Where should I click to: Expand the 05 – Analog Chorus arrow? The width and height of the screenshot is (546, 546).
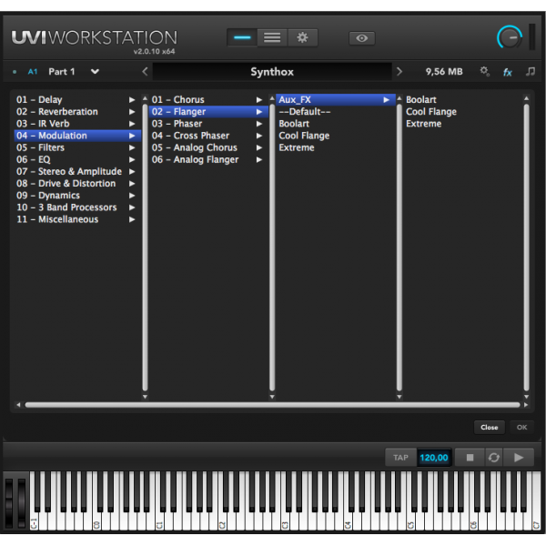click(x=259, y=147)
